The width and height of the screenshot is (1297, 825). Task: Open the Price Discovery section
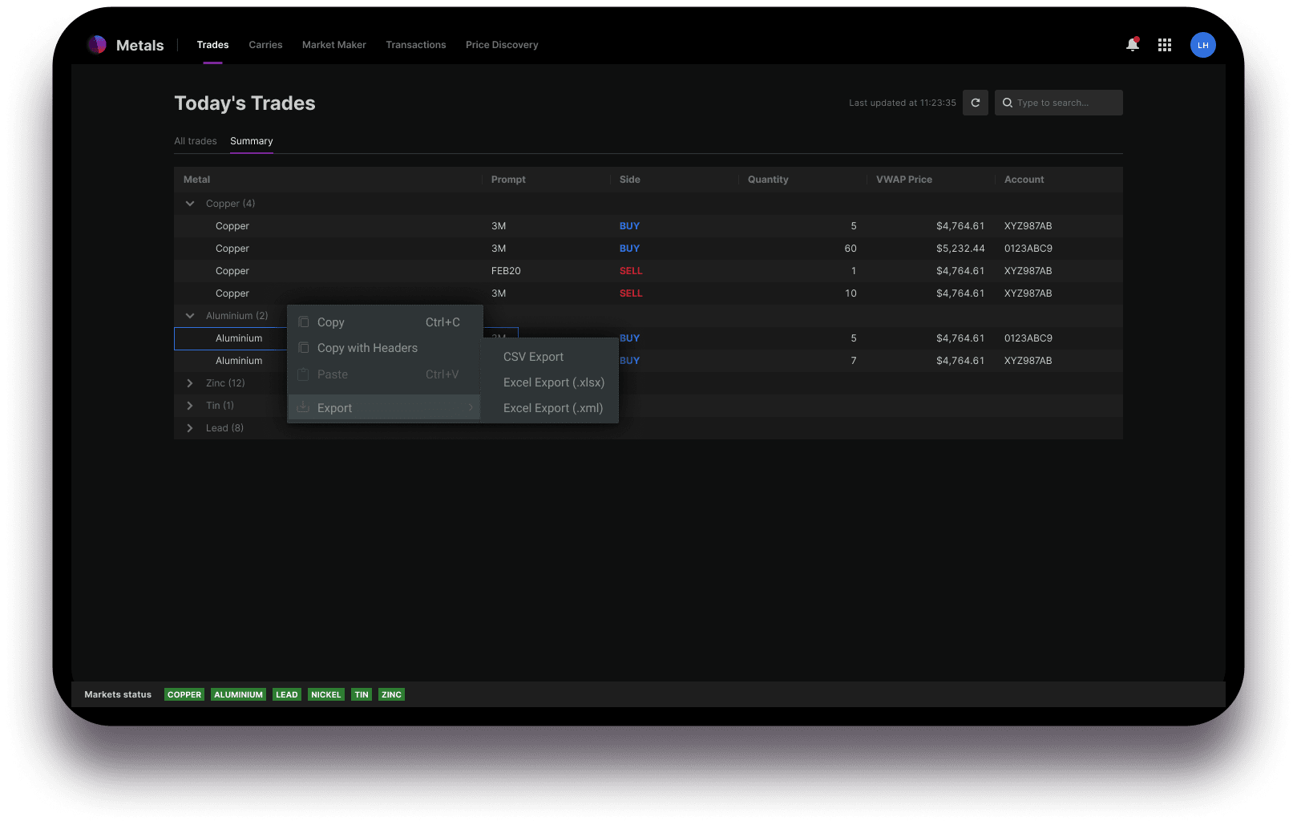coord(502,45)
